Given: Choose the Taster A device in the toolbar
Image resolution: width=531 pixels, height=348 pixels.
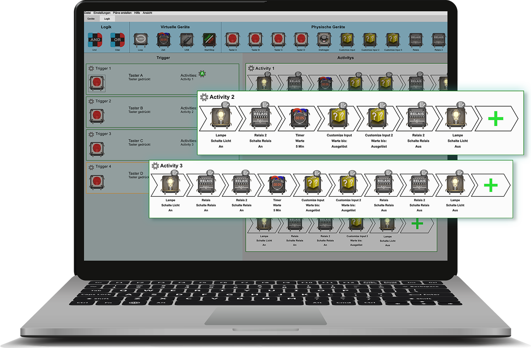Looking at the screenshot, I should pyautogui.click(x=233, y=40).
